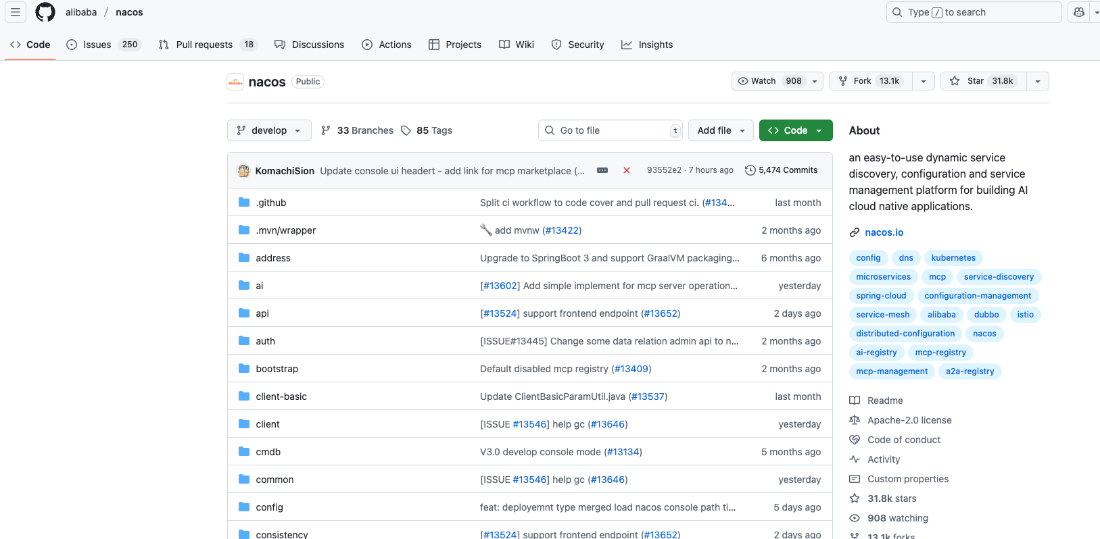This screenshot has height=539, width=1100.
Task: Open the Discussions tab
Action: coord(309,45)
